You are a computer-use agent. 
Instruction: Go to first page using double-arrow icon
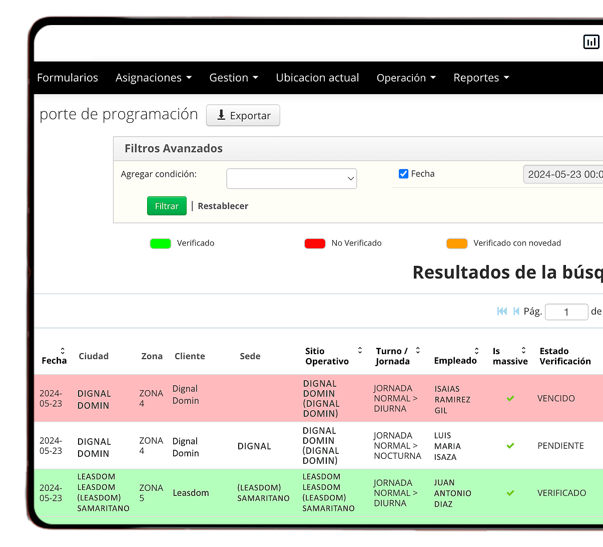point(502,312)
